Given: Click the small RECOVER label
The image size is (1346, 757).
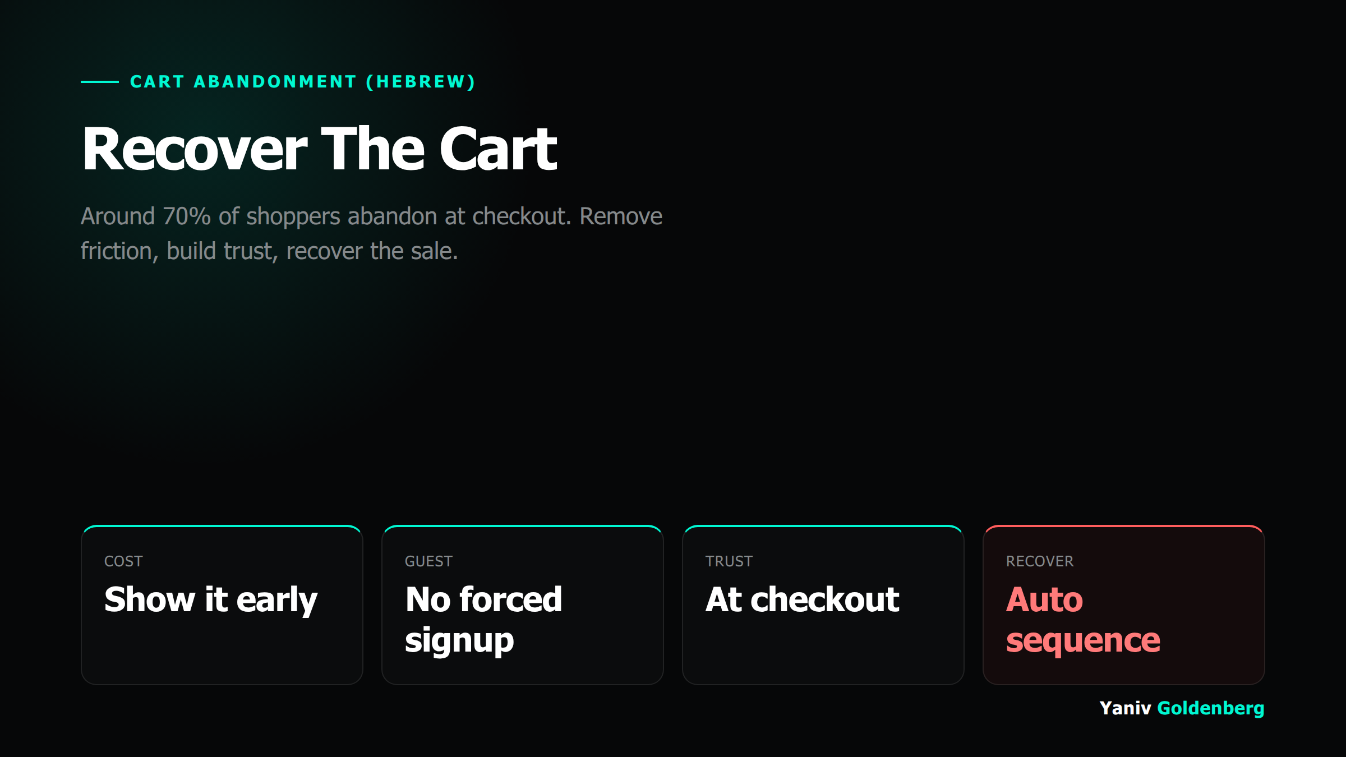Looking at the screenshot, I should [x=1040, y=561].
